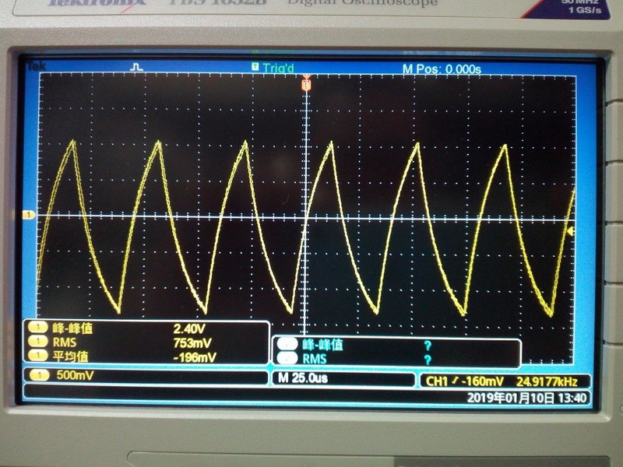Select the 峰-峰值 2.40V measurement row
Image resolution: width=623 pixels, height=467 pixels.
pos(148,328)
